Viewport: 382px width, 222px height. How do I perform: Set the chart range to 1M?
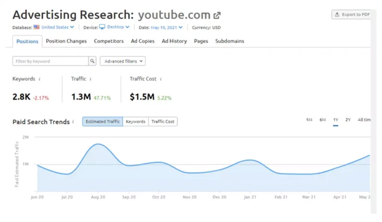point(309,120)
